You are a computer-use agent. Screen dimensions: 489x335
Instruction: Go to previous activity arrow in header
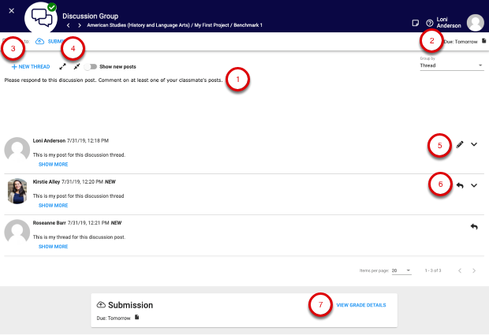click(x=68, y=25)
